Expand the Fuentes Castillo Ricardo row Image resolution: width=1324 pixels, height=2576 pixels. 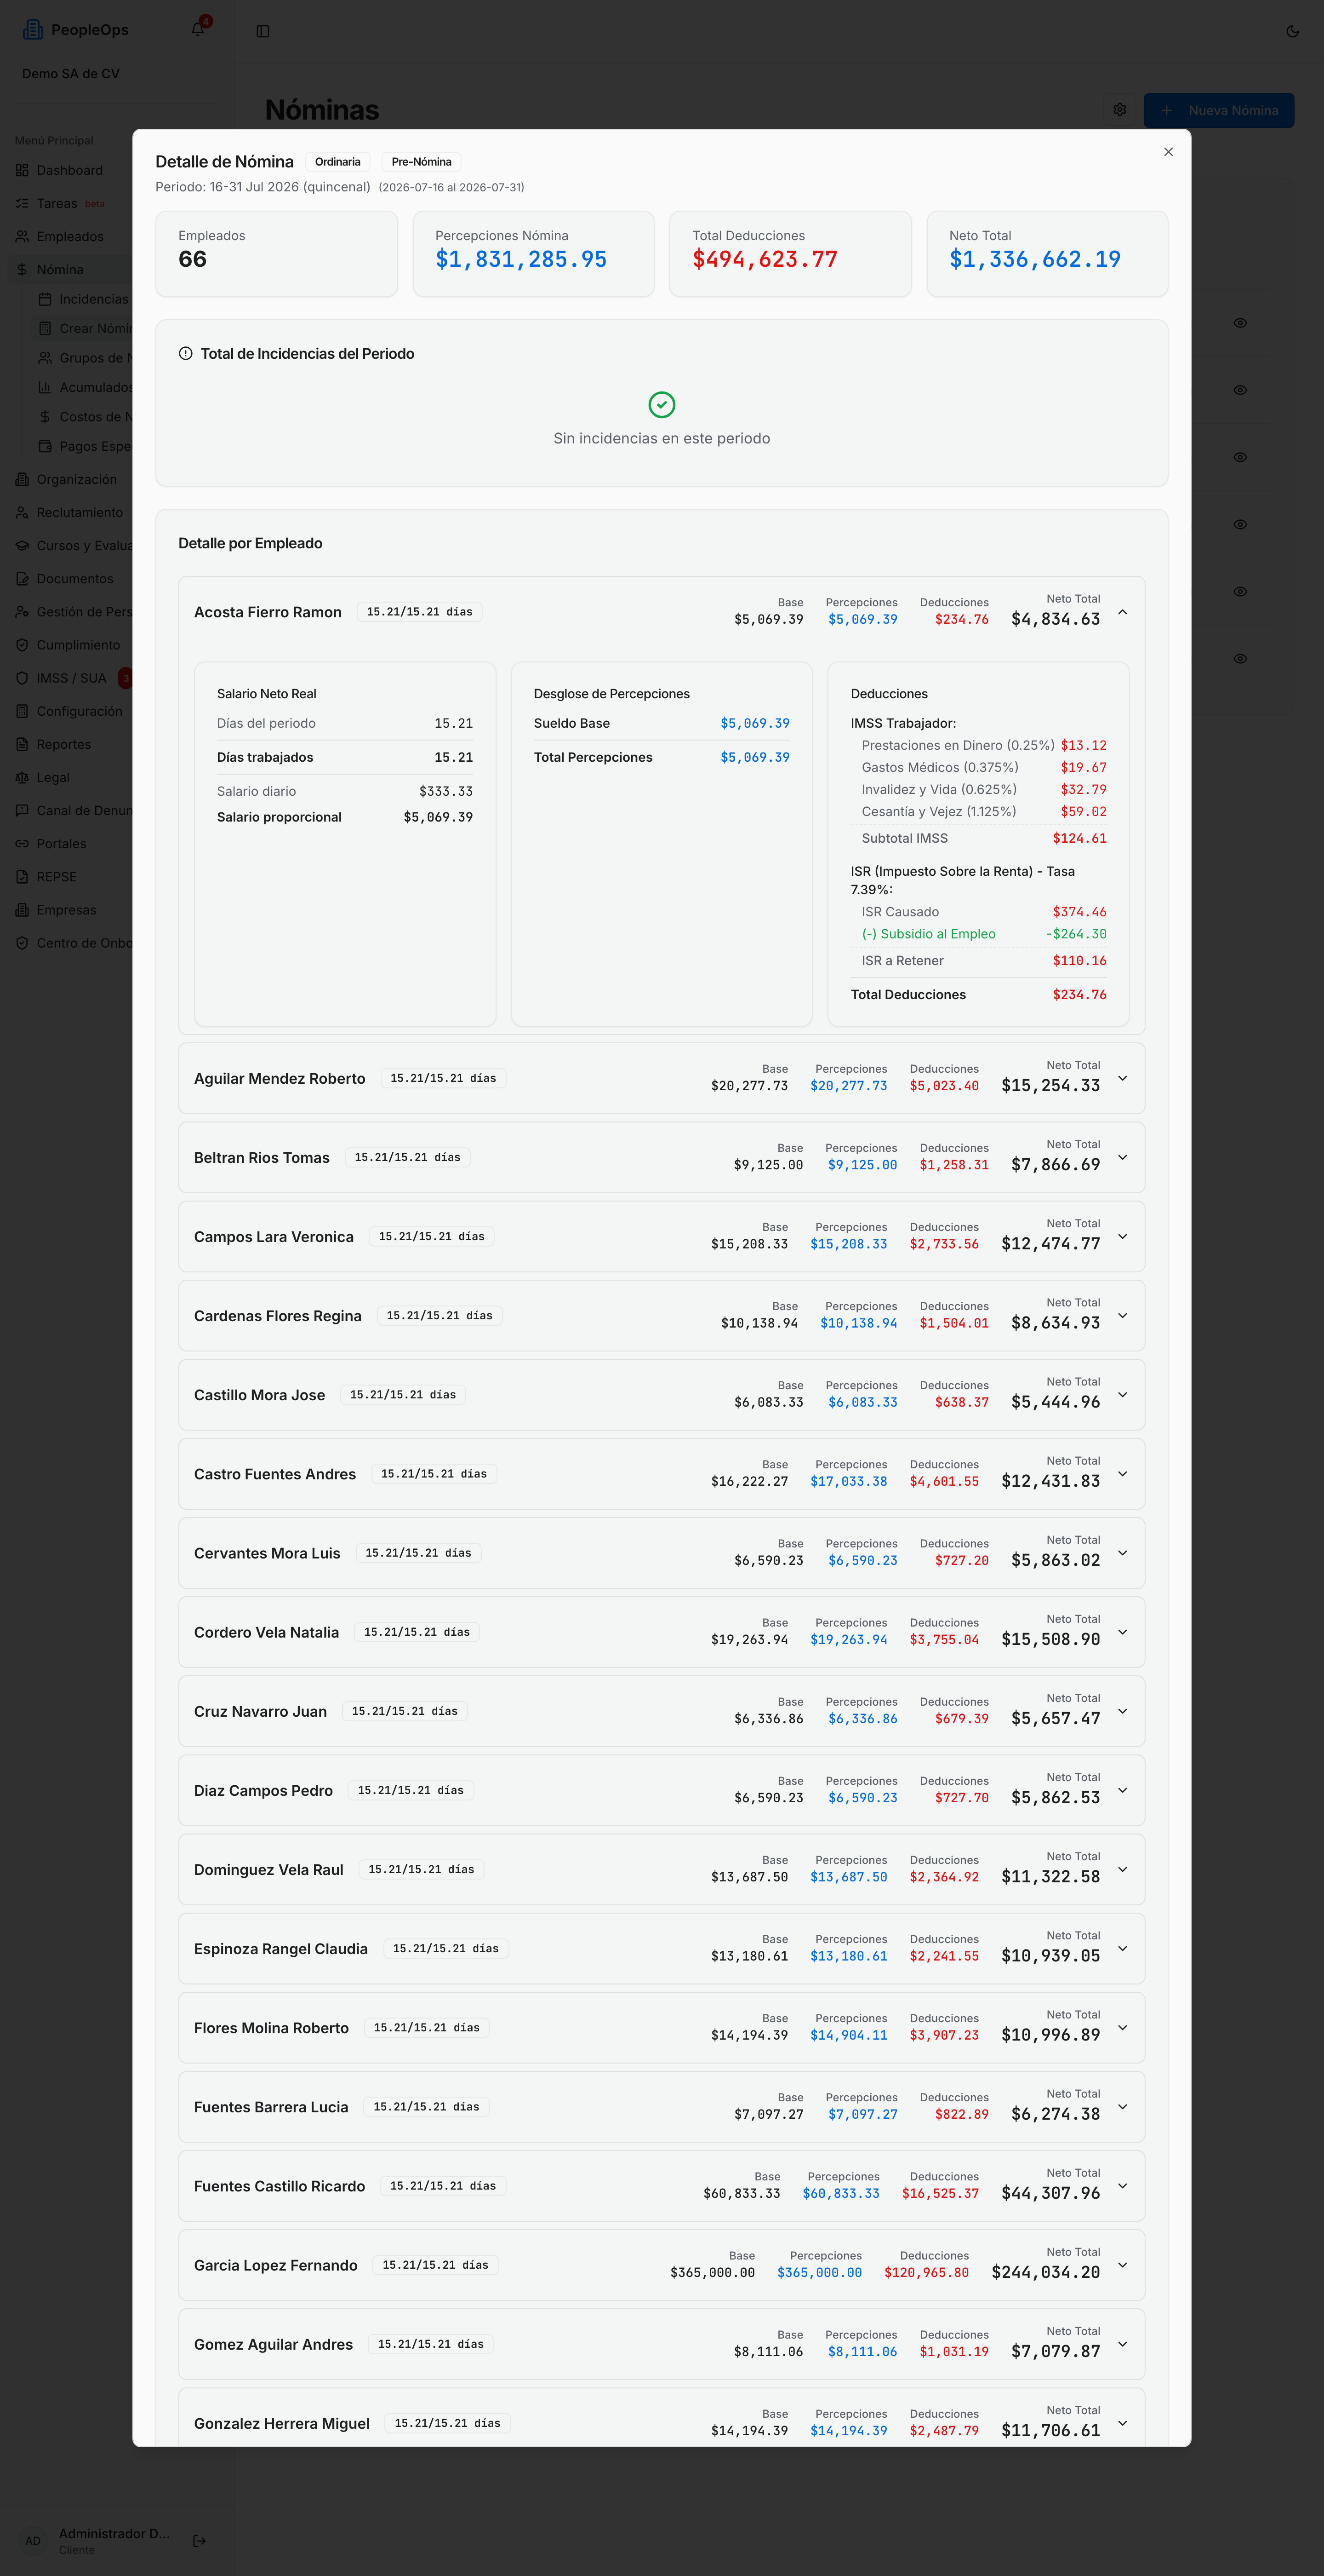[x=1122, y=2186]
